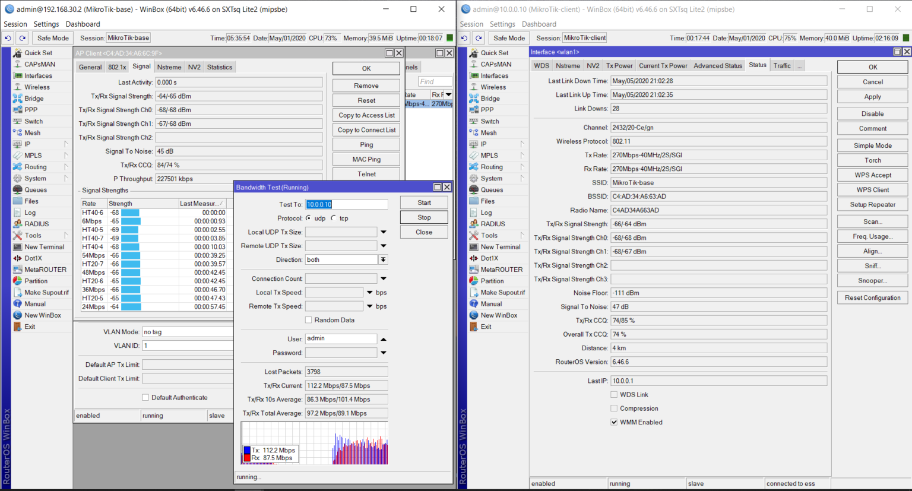This screenshot has height=491, width=912.
Task: Open Traffic tab in Interface wlan1
Action: point(782,66)
